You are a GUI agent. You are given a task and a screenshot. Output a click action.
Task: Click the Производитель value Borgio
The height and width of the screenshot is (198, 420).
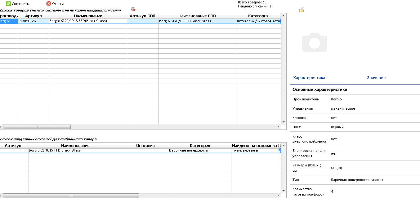pyautogui.click(x=336, y=99)
